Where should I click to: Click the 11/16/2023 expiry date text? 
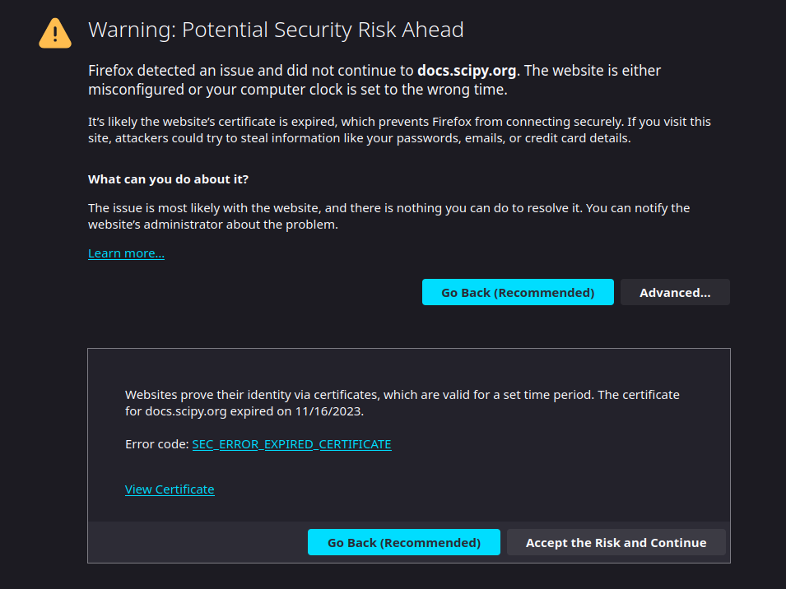tap(329, 411)
